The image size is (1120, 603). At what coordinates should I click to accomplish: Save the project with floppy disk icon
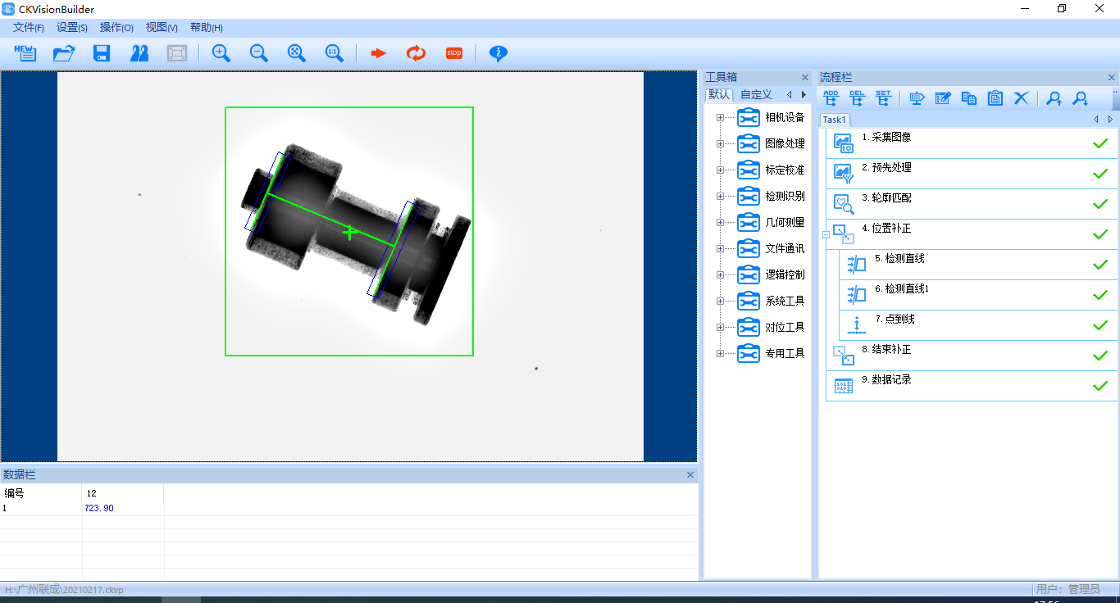click(x=102, y=53)
